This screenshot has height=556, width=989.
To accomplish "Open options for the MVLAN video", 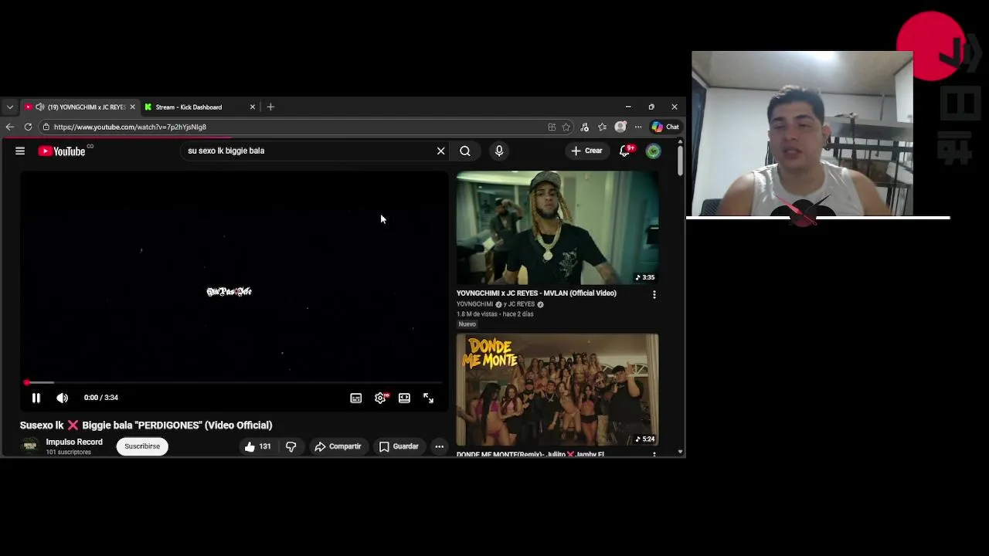I will [x=654, y=294].
